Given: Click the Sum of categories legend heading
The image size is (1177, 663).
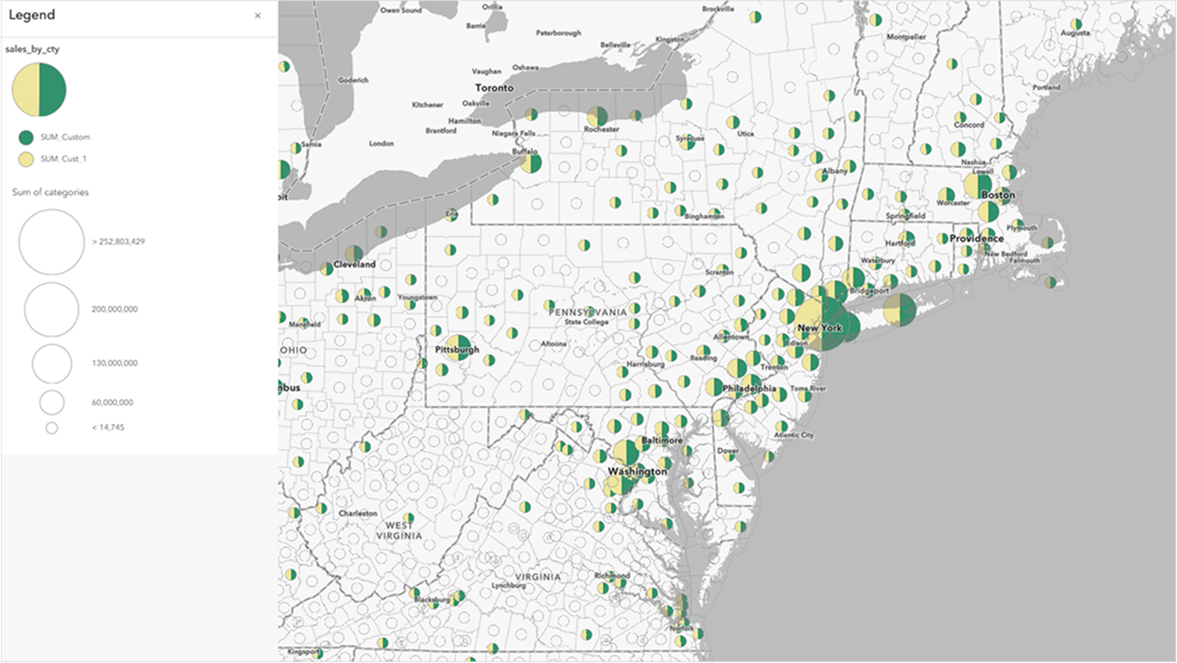Looking at the screenshot, I should pyautogui.click(x=49, y=192).
